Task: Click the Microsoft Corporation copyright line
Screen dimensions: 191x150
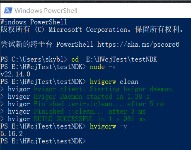Action: tap(92, 29)
